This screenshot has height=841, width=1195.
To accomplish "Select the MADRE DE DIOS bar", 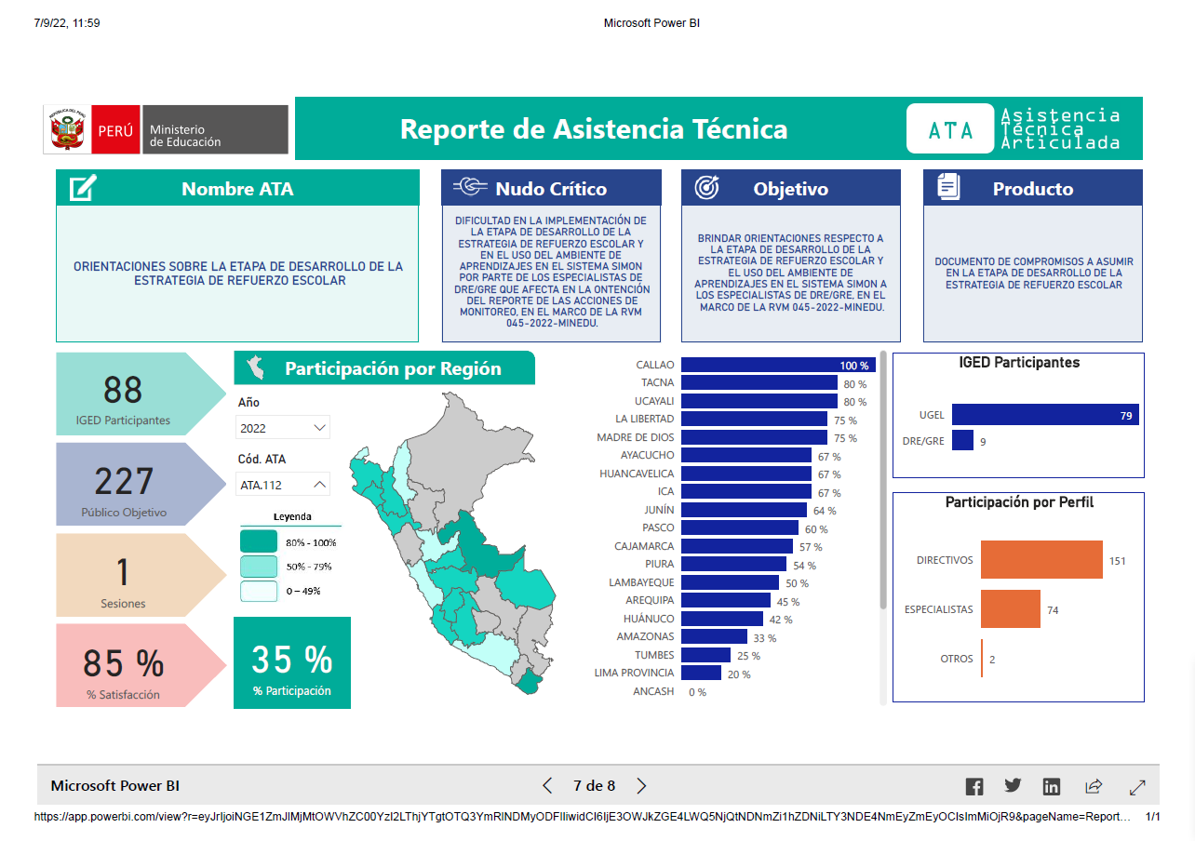I will (x=754, y=437).
